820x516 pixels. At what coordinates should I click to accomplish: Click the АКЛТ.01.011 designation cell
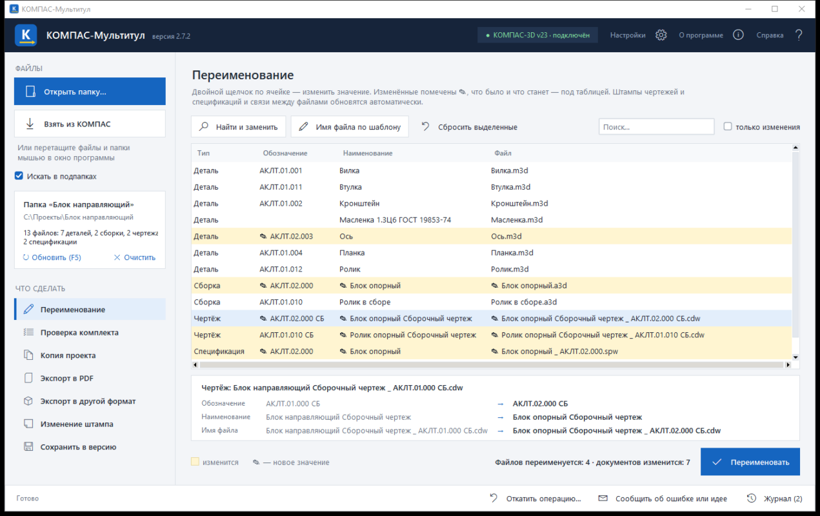281,187
